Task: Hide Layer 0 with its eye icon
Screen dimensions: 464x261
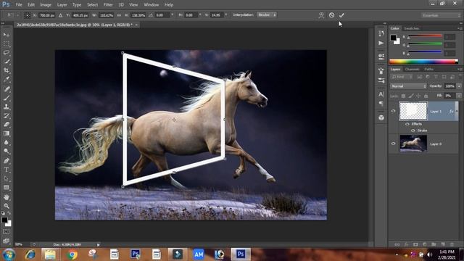Action: 393,144
